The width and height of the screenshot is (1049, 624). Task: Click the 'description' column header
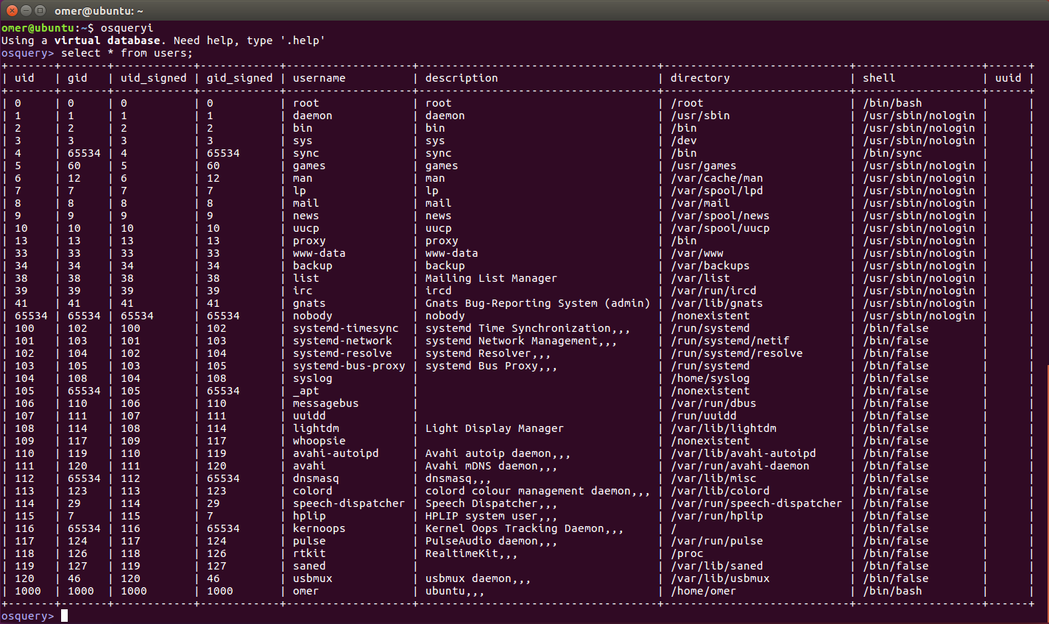[462, 78]
